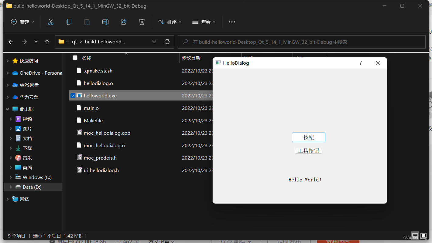Navigate back with the left arrow
Image resolution: width=432 pixels, height=243 pixels.
pyautogui.click(x=11, y=42)
